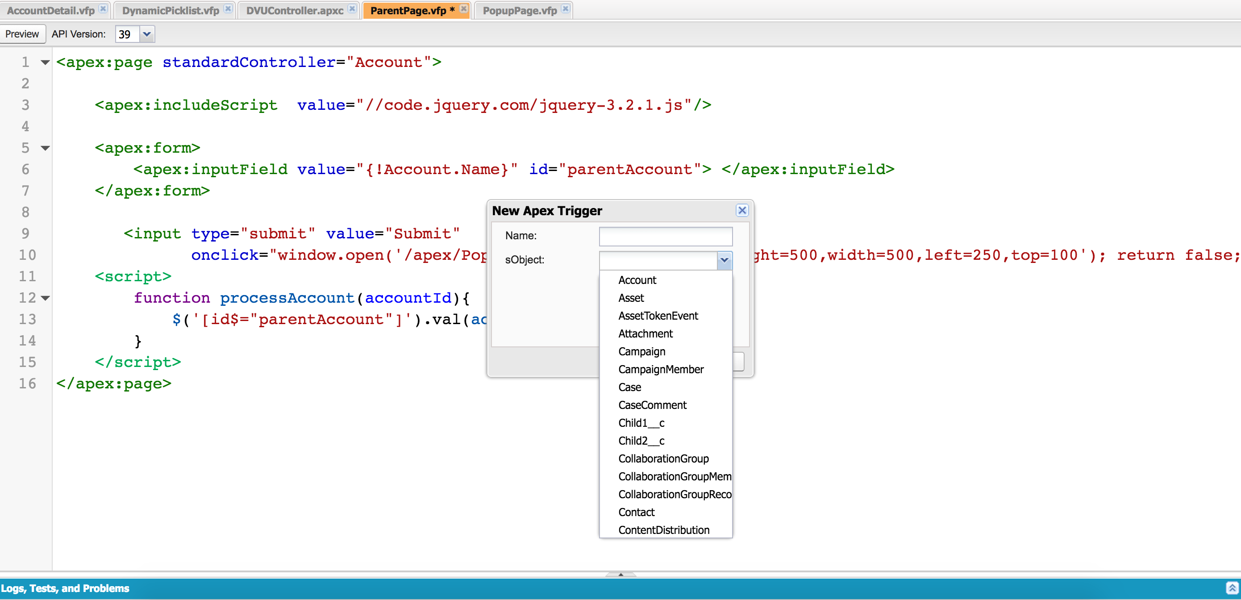This screenshot has width=1241, height=600.
Task: Click the API Version 39 field
Action: coord(127,34)
